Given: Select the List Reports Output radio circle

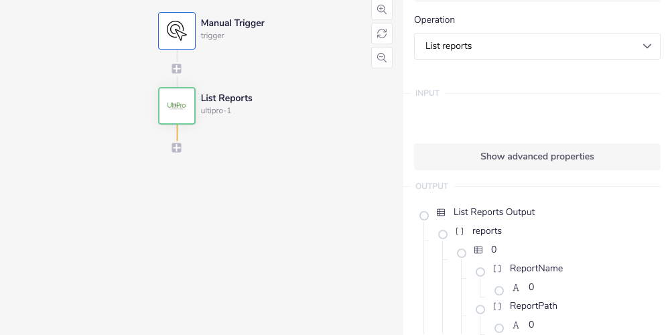Looking at the screenshot, I should click(424, 216).
